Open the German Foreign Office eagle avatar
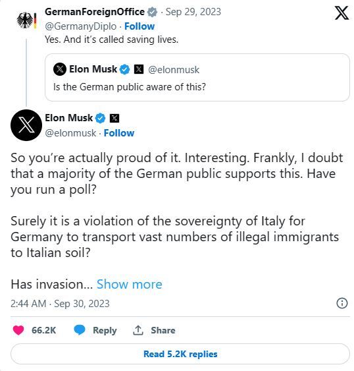 (26, 21)
